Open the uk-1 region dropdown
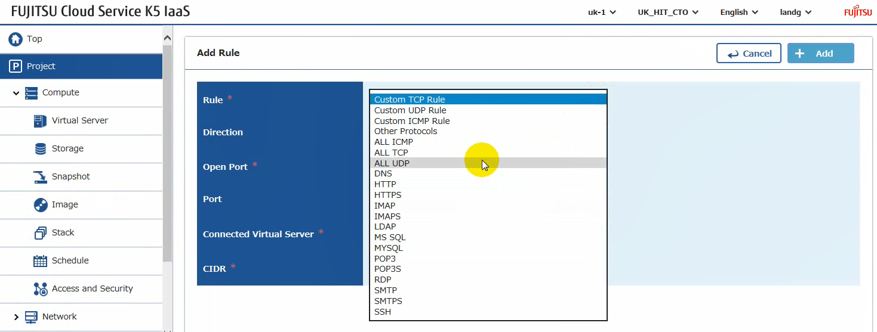 (x=602, y=12)
